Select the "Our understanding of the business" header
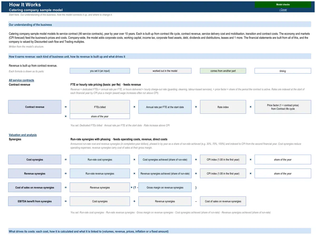This screenshot has height=235, width=316. (160, 24)
